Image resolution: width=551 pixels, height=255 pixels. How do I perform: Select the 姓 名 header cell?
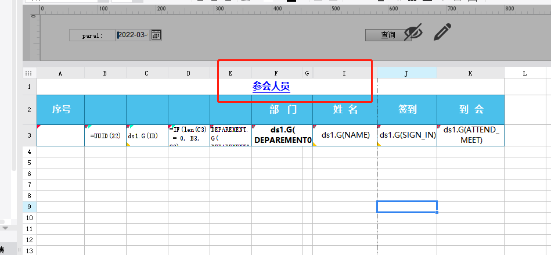pyautogui.click(x=345, y=110)
